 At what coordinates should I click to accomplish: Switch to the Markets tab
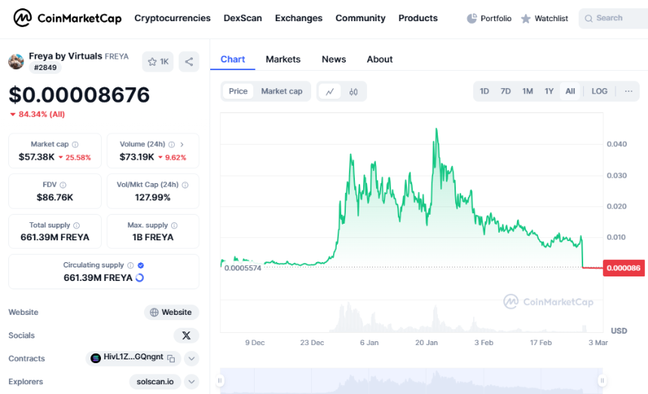(283, 60)
